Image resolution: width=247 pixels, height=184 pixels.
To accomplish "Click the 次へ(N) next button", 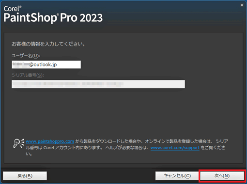I will tap(222, 176).
